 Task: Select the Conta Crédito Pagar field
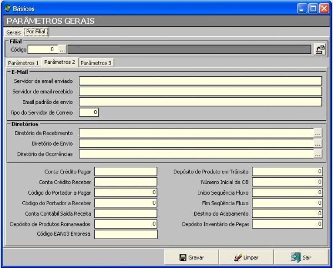pyautogui.click(x=126, y=171)
